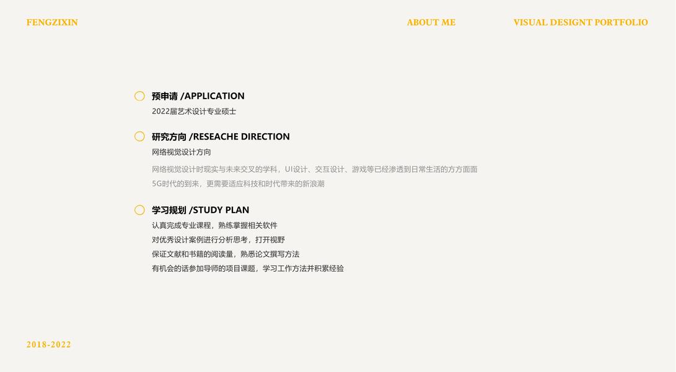Click the FENGZIXIN header text
676x372 pixels.
pos(52,22)
